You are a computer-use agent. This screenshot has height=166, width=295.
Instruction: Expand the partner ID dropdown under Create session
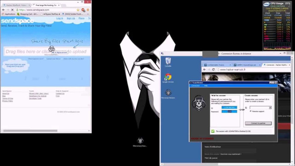[x=270, y=107]
